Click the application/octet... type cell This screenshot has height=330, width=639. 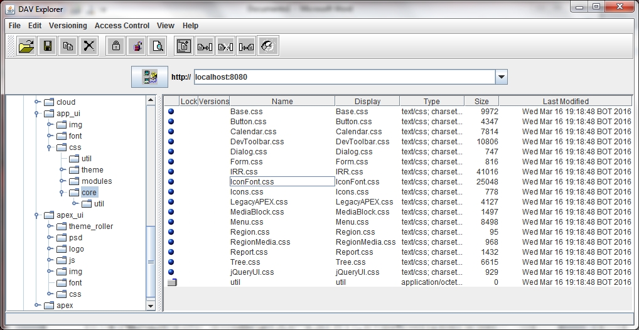pyautogui.click(x=432, y=282)
